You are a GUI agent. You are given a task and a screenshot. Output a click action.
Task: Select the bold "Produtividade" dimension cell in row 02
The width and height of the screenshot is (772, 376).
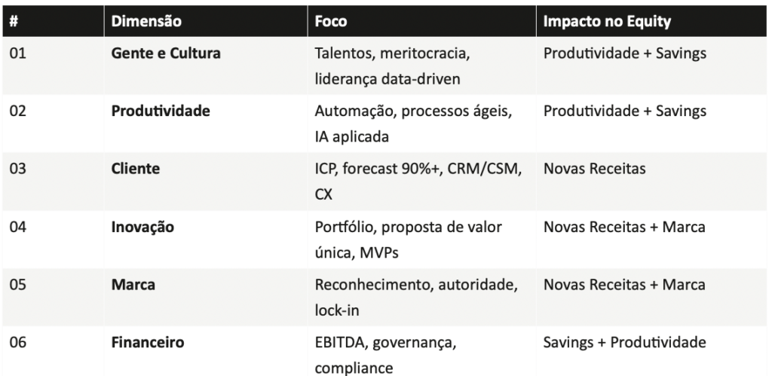pos(161,112)
